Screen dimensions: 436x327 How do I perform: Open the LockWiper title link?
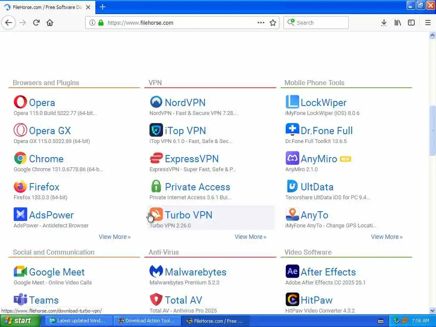(324, 103)
